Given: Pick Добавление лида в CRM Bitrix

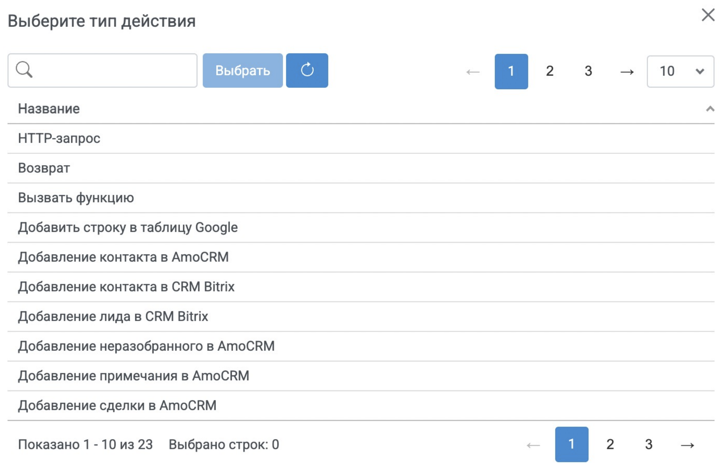Looking at the screenshot, I should (x=113, y=316).
